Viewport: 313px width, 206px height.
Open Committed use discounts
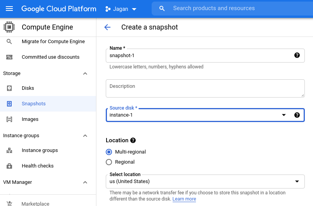tap(48, 57)
